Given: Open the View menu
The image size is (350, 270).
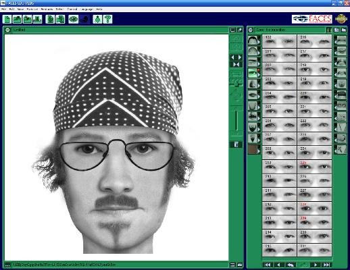Looking at the screenshot, I should [x=20, y=9].
